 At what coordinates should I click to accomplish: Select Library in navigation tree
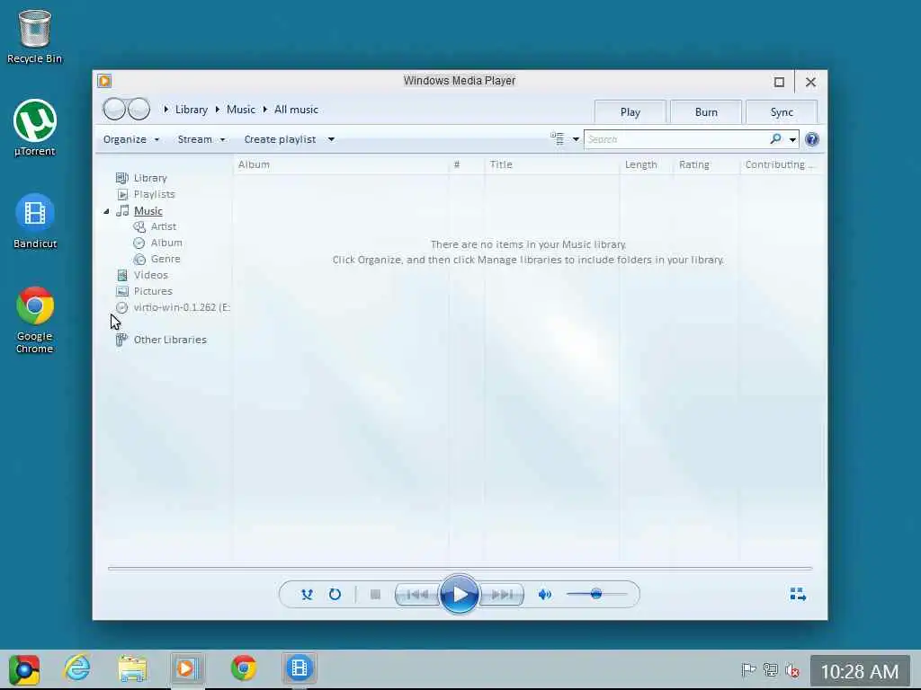click(150, 178)
